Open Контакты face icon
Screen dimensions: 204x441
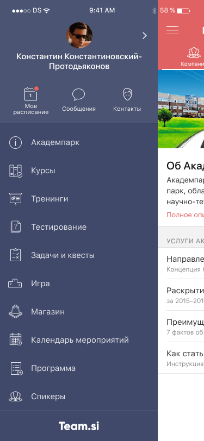[128, 94]
